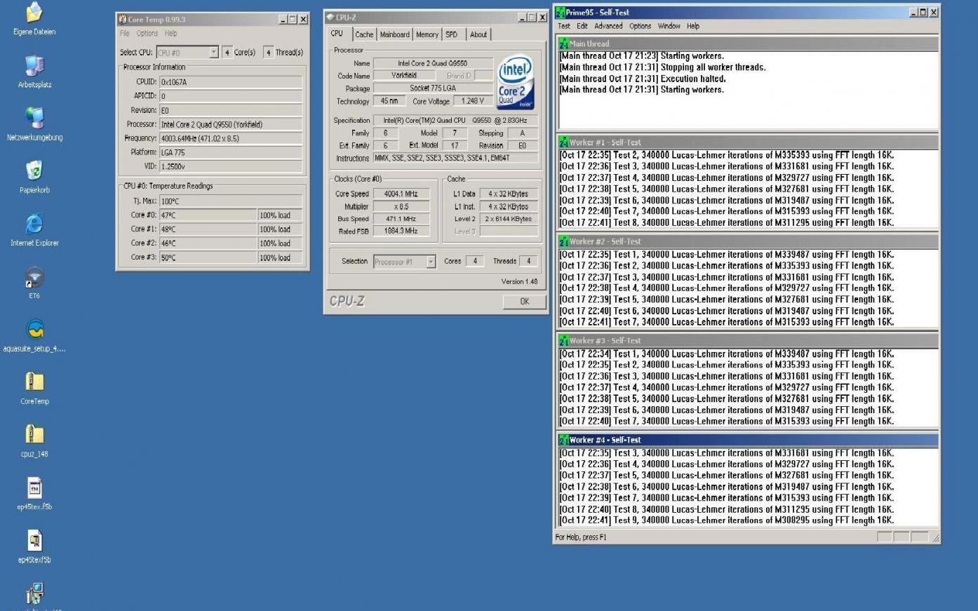The width and height of the screenshot is (978, 611).
Task: Click the Rated FSB value 1884.3 MHz
Action: pos(401,231)
